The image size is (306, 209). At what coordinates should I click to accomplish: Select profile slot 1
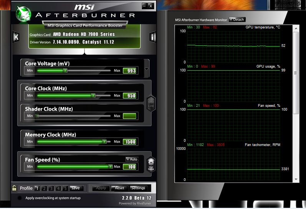[37, 188]
